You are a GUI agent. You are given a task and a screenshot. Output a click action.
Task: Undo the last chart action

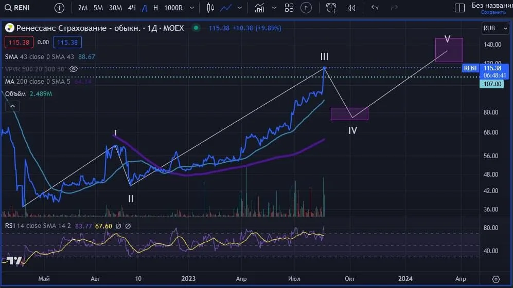click(x=375, y=8)
